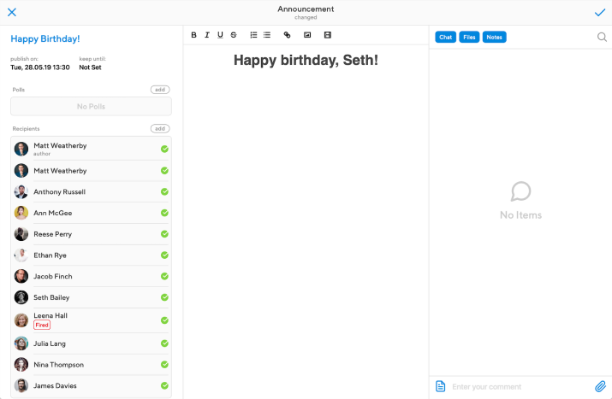Toggle the green check for Seth Bailey
This screenshot has width=612, height=399.
tap(164, 297)
